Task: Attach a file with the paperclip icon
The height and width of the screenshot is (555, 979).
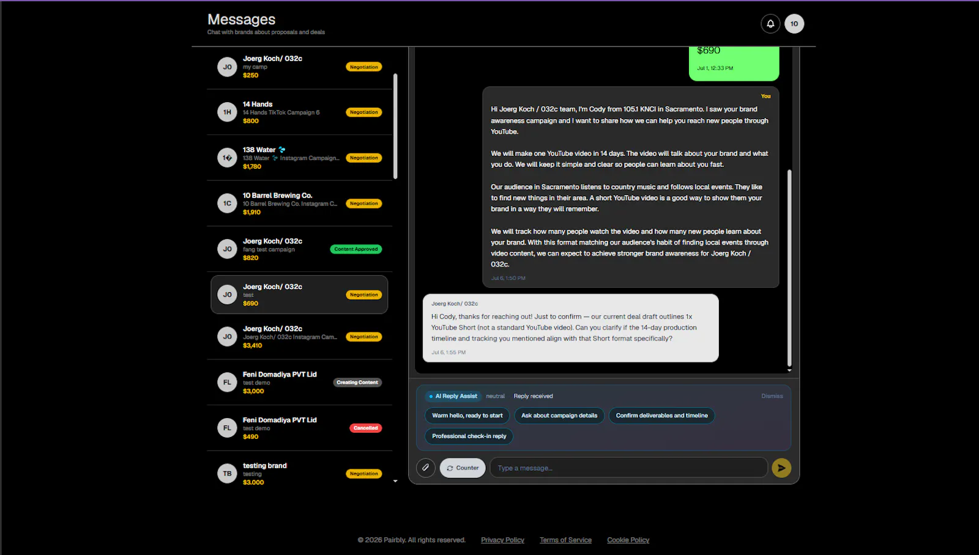Action: coord(426,468)
